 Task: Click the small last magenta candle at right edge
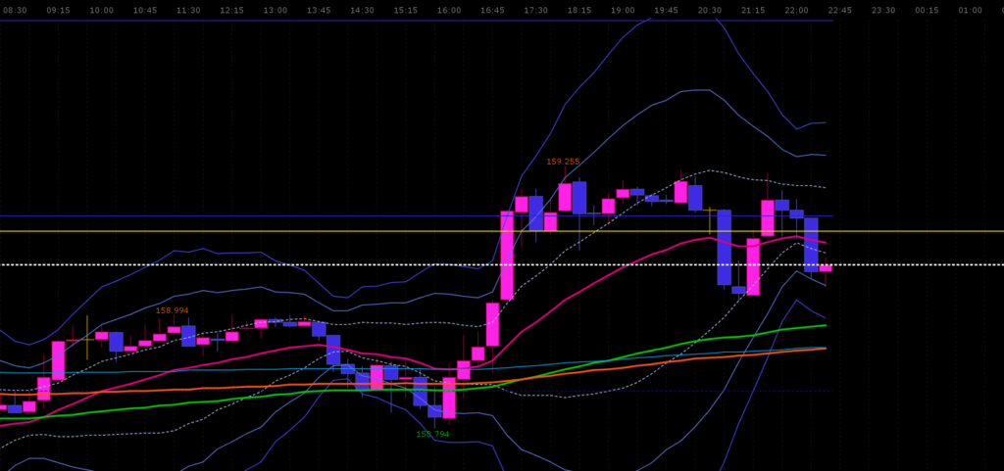pos(826,268)
